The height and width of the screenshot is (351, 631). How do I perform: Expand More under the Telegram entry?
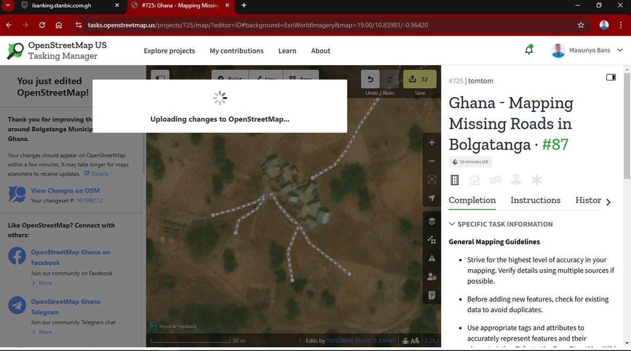click(42, 332)
